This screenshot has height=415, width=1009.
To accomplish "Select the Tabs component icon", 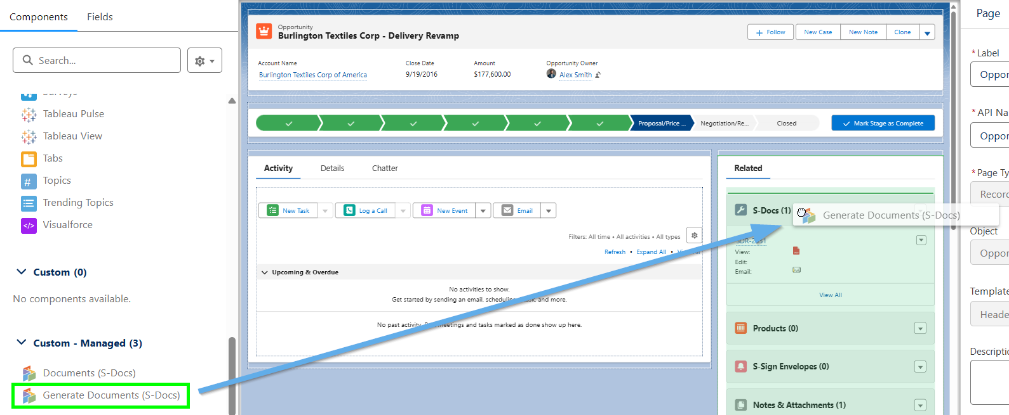I will 29,158.
